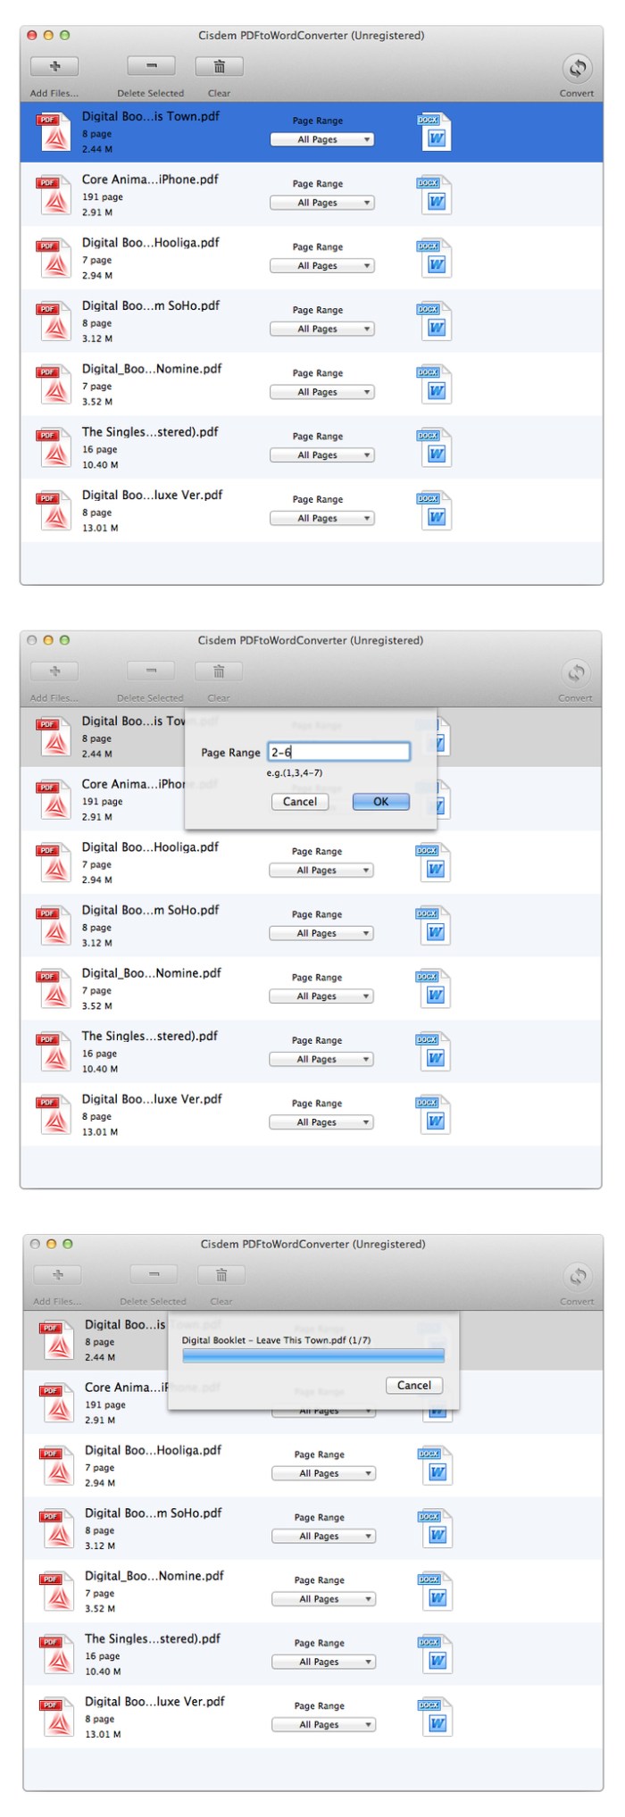Click Cancel in the Page Range dialog

click(300, 802)
